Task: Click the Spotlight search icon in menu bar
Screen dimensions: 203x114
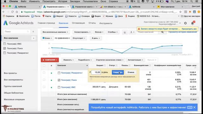Action: pos(192,1)
